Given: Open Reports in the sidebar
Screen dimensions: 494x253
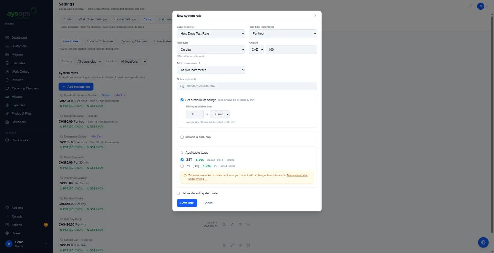Looking at the screenshot, I should (x=17, y=217).
